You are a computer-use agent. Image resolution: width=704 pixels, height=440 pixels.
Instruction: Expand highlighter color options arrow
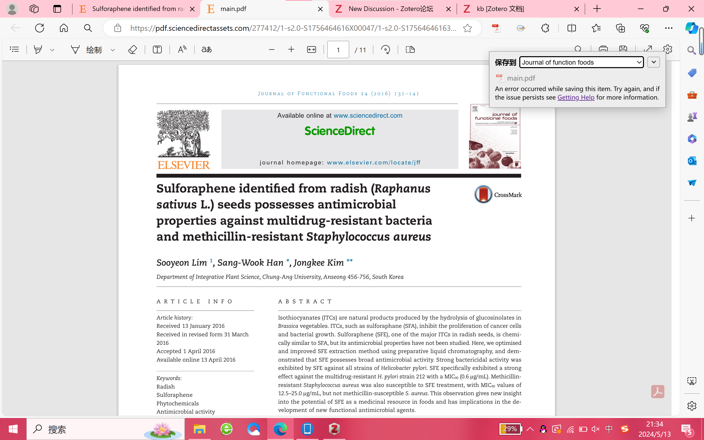[x=52, y=50]
